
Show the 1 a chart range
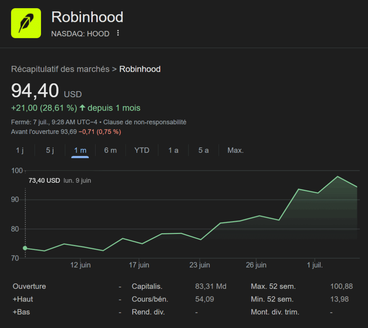point(174,150)
